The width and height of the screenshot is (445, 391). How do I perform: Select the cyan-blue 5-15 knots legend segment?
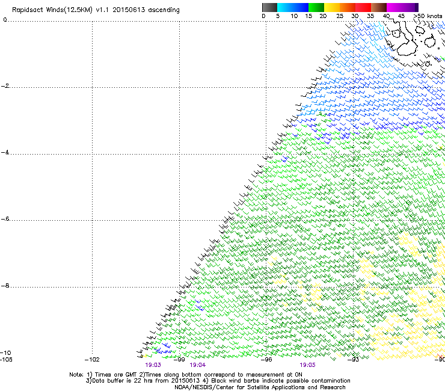pos(293,7)
